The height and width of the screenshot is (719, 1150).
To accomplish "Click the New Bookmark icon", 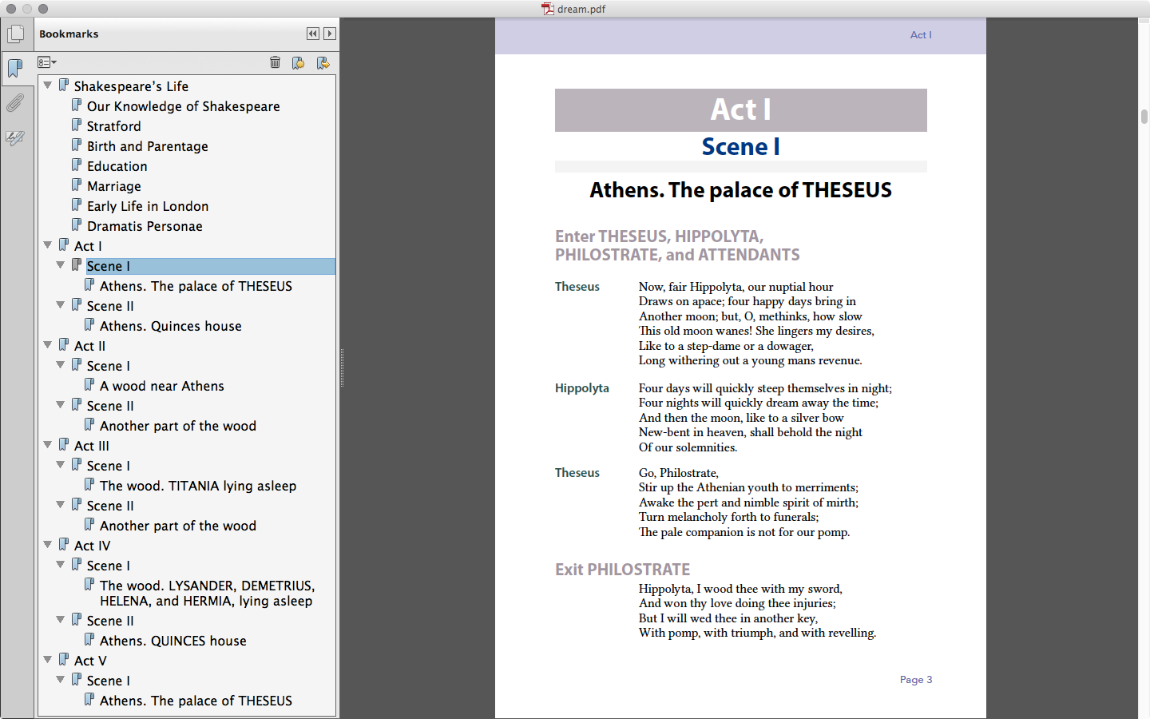I will coord(298,62).
